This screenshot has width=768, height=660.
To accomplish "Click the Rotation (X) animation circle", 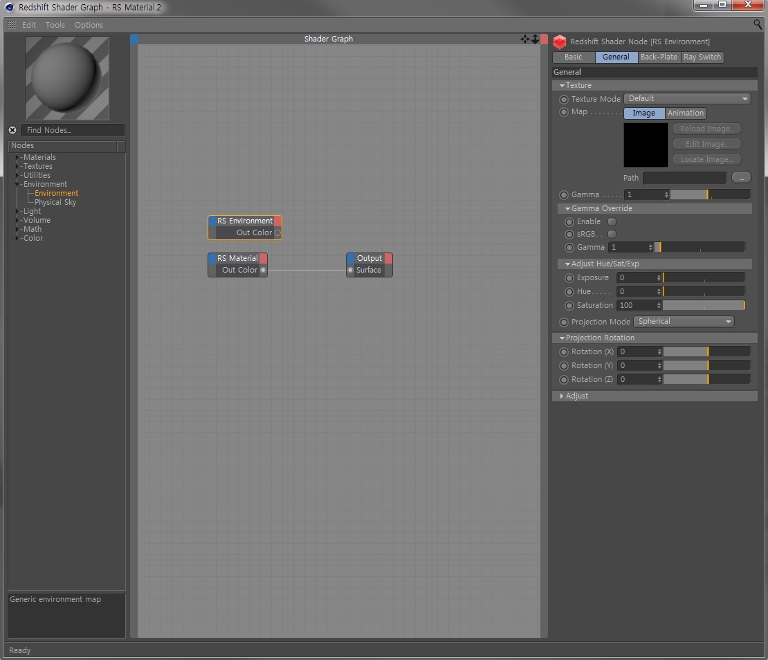I will tap(564, 352).
